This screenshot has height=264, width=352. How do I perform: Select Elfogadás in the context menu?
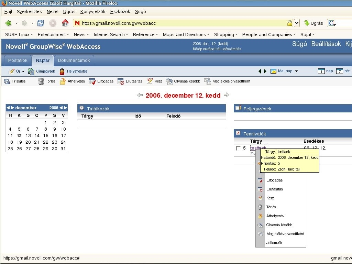281,180
